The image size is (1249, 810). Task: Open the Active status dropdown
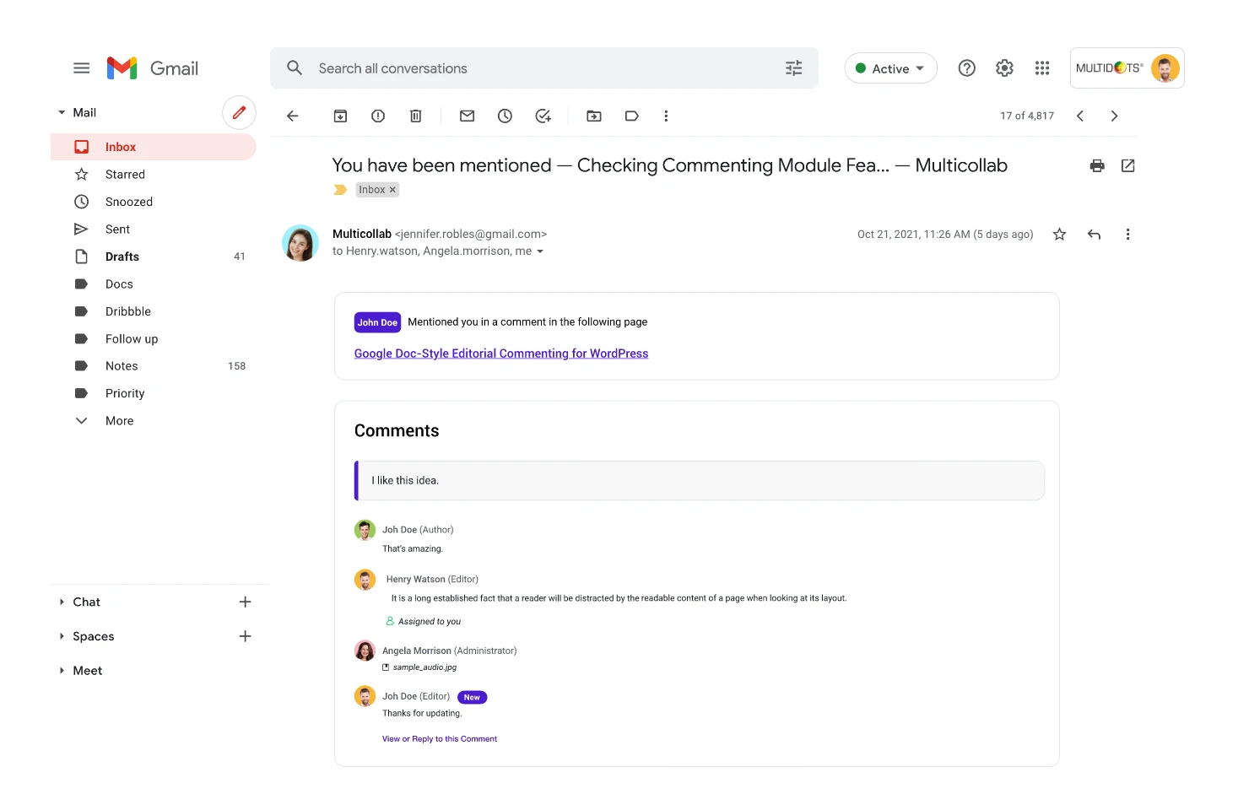(890, 68)
